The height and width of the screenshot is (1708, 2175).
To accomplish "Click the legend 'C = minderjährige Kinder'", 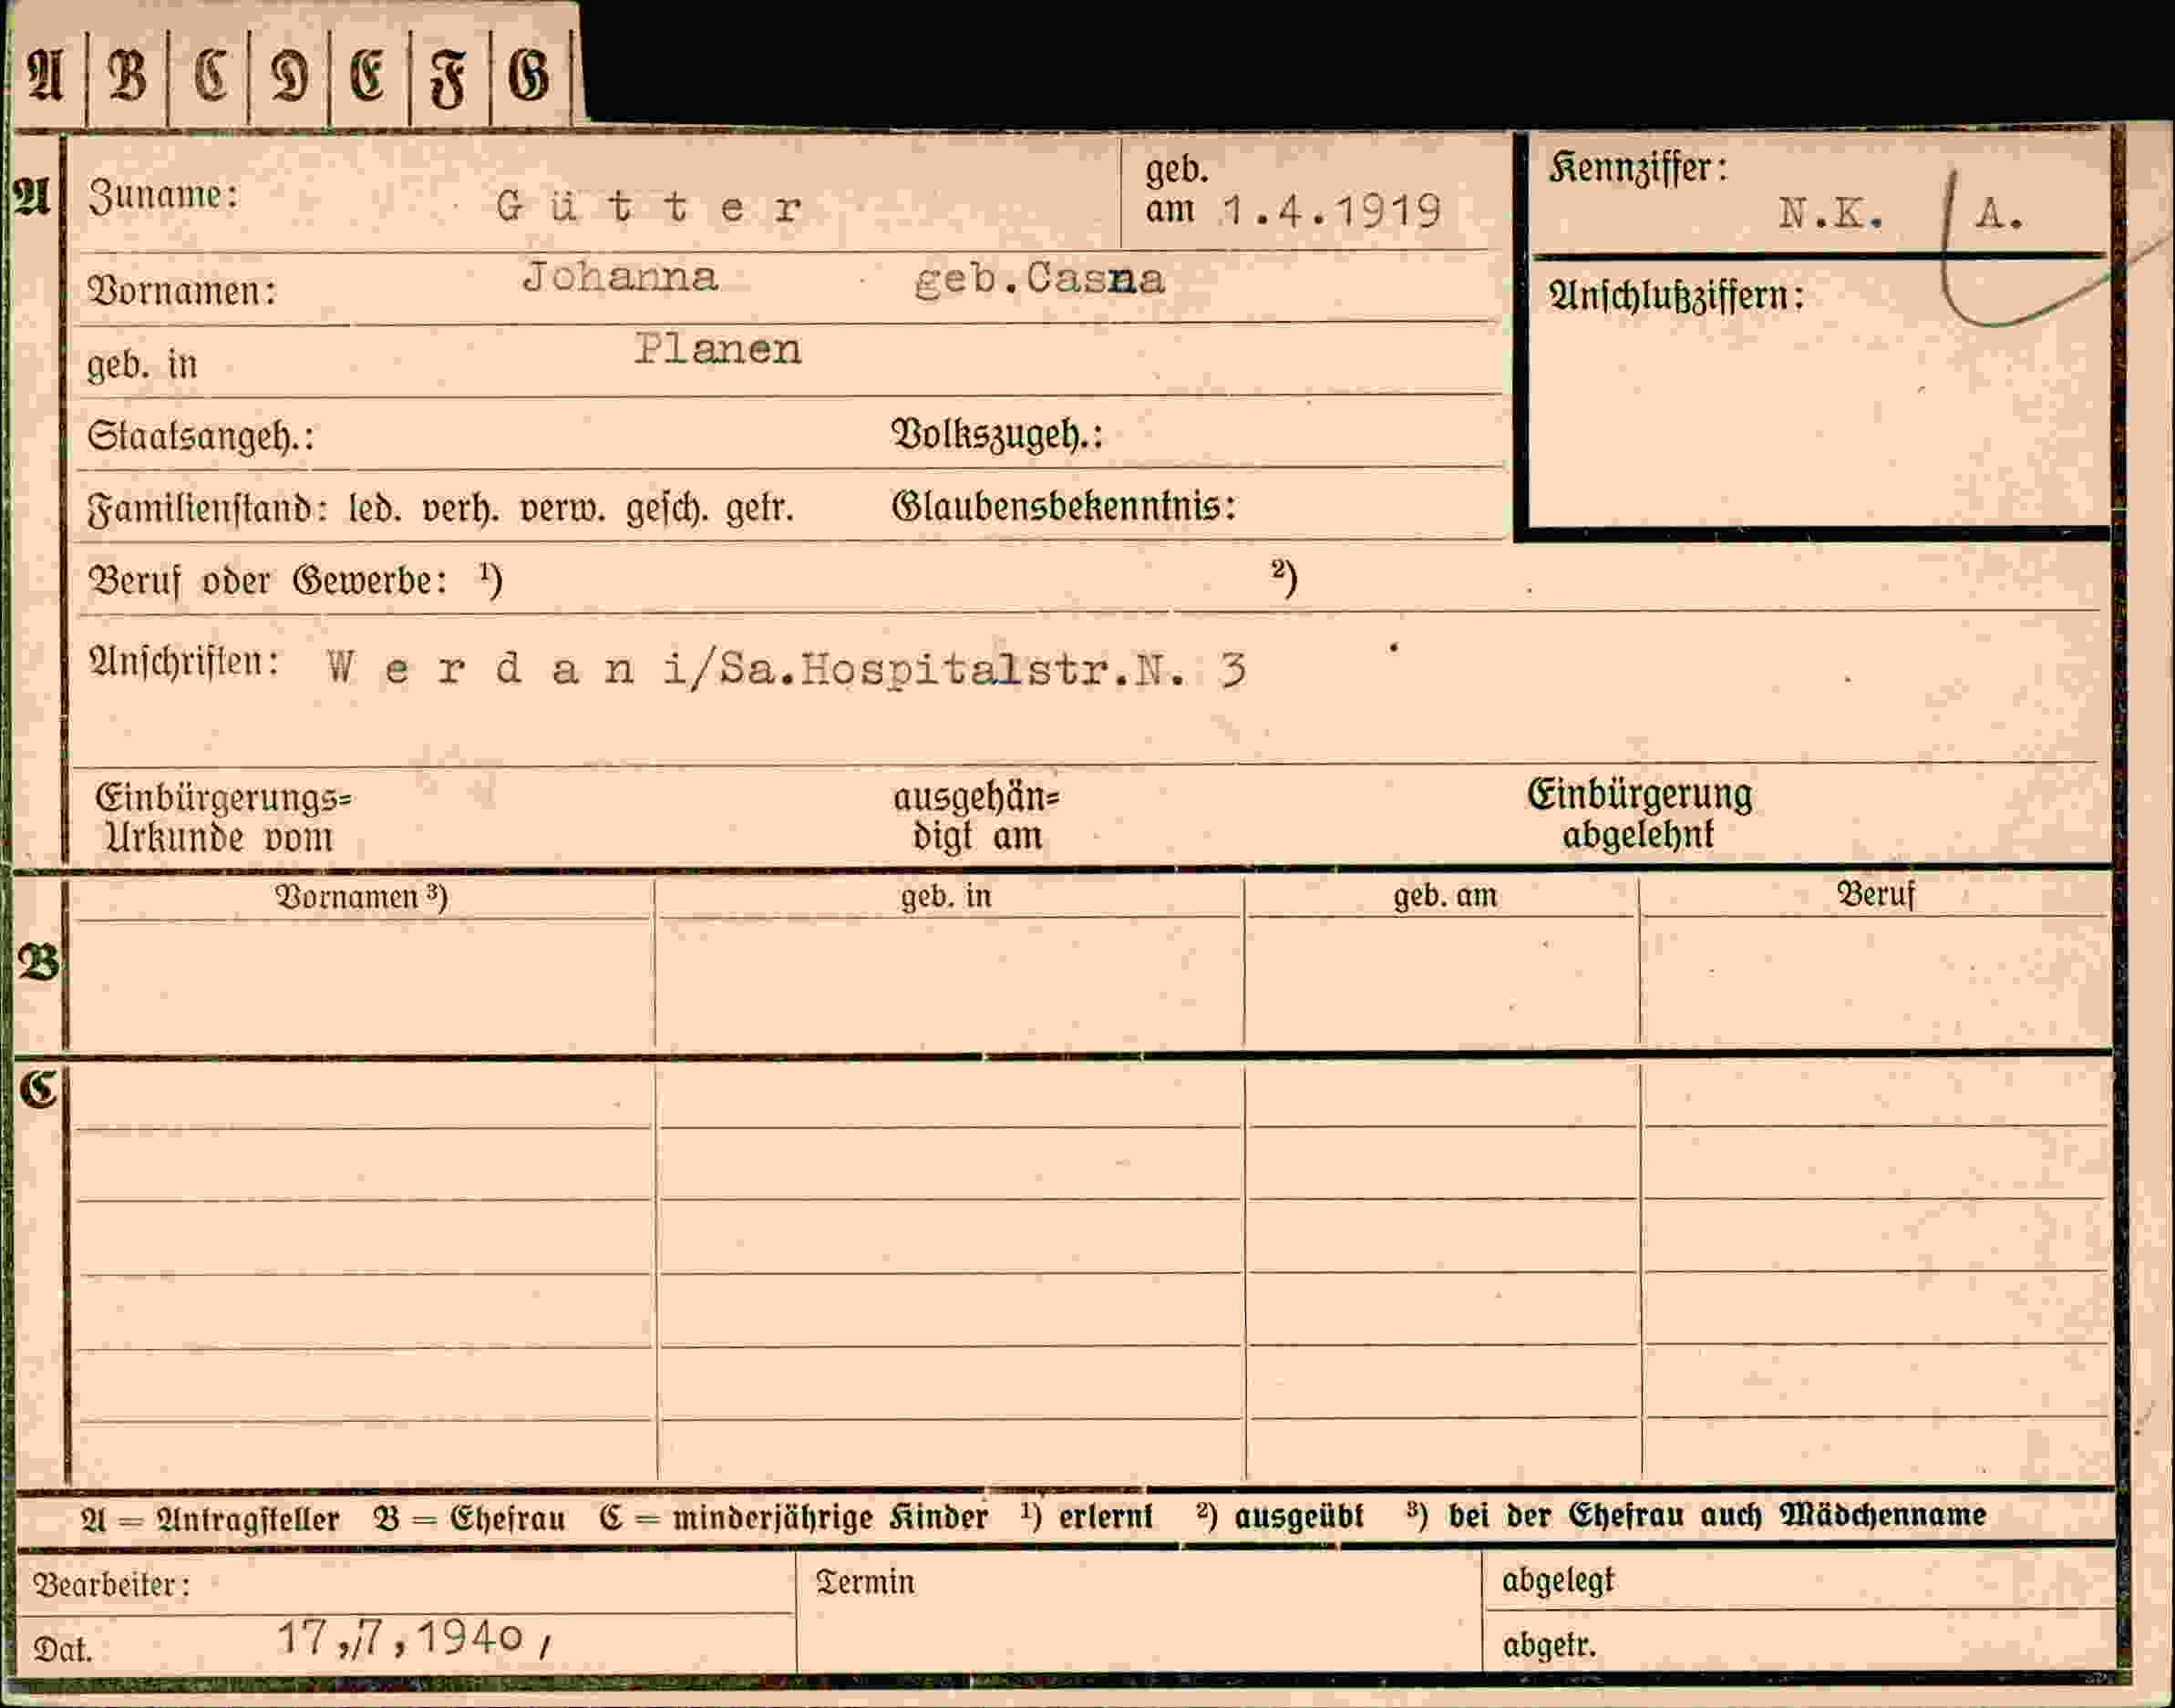I will point(794,1518).
